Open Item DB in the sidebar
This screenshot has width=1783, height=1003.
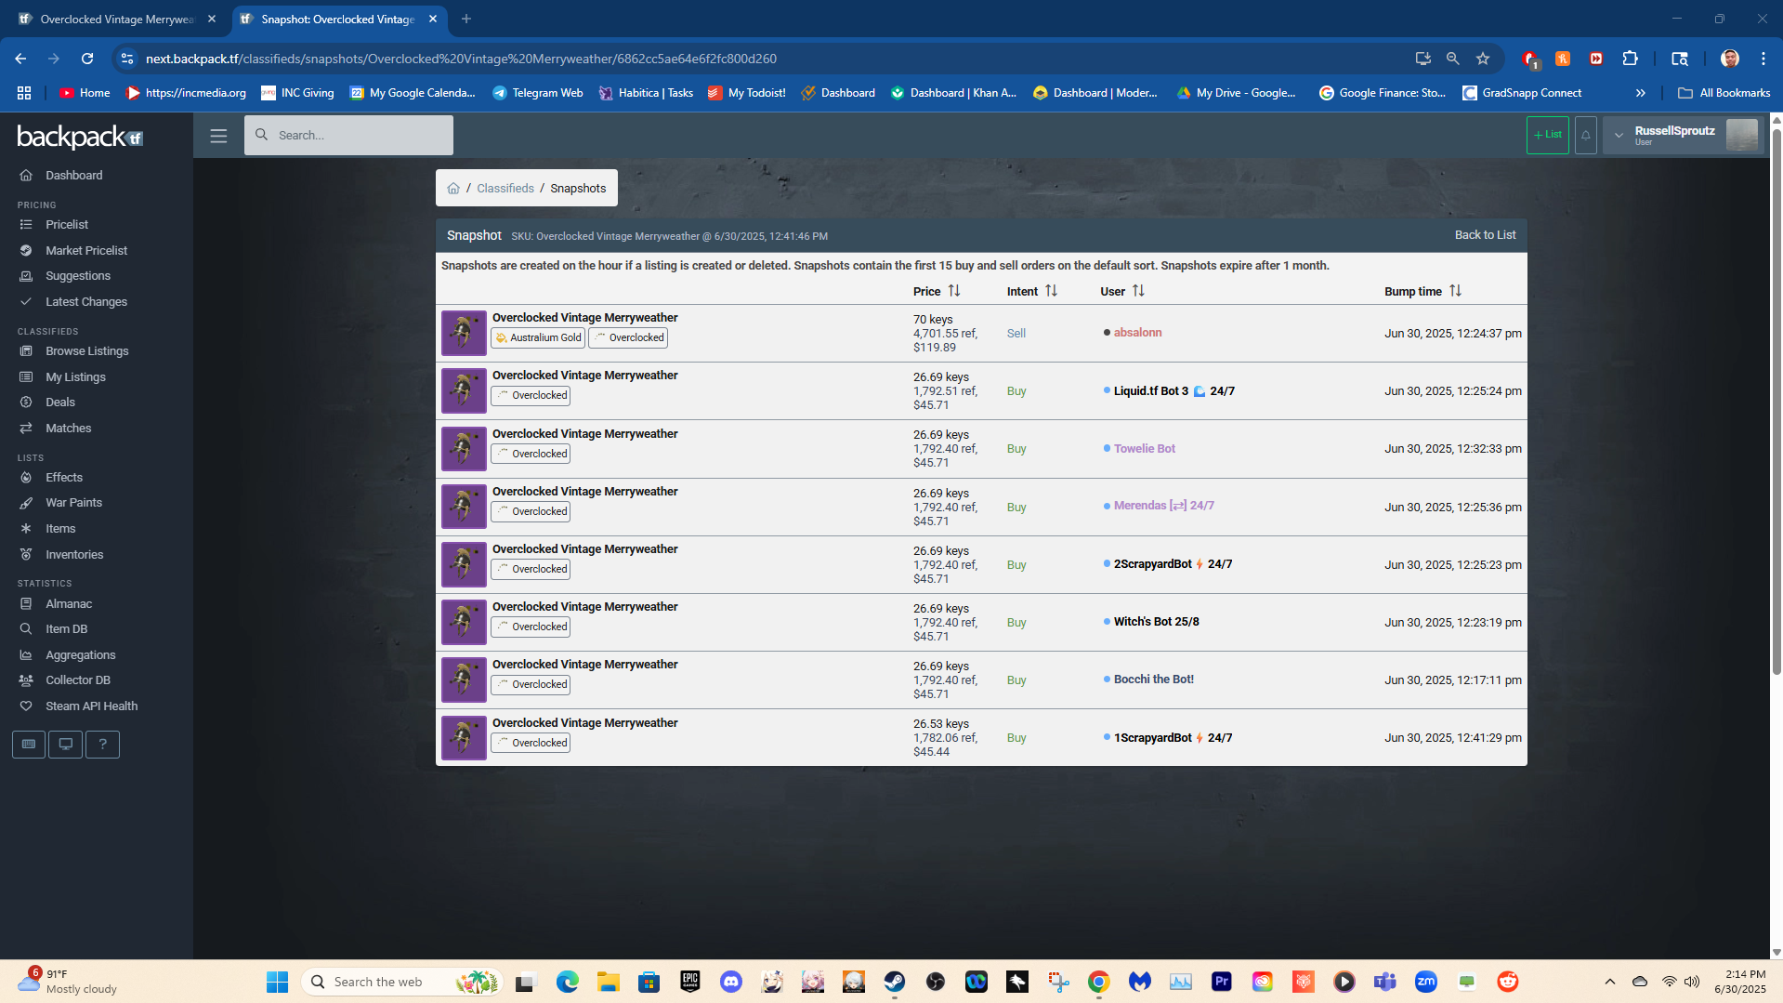click(x=66, y=629)
